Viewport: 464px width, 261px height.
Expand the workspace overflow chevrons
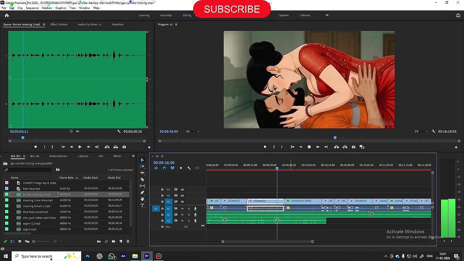click(327, 15)
